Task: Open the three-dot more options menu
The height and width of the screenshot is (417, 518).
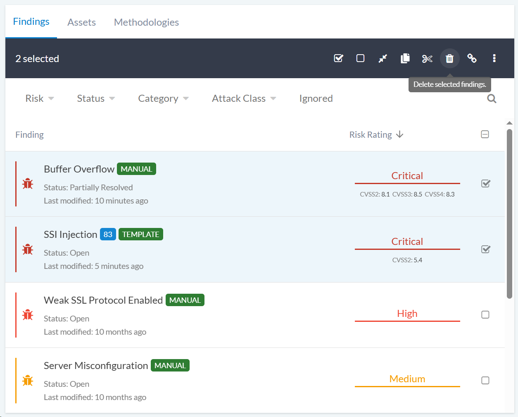Action: coord(494,58)
